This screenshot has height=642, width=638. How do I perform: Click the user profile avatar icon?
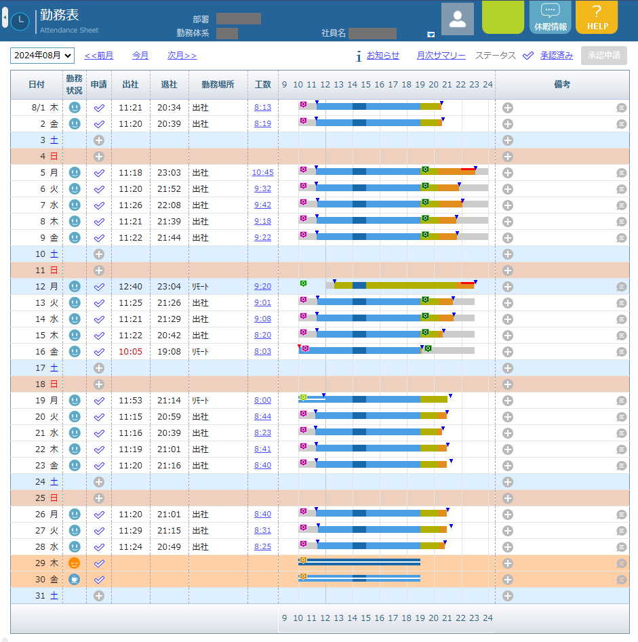(458, 18)
